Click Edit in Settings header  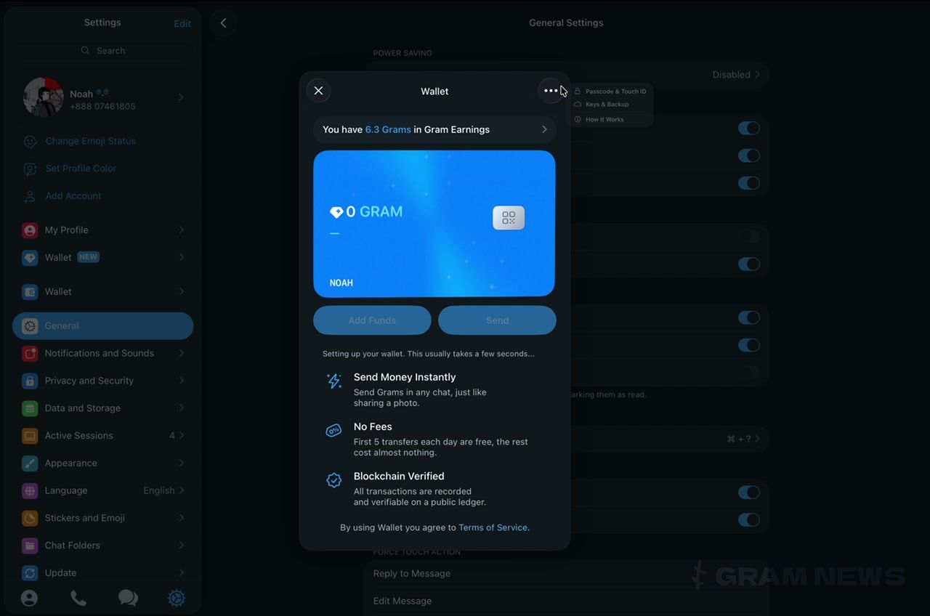coord(182,24)
